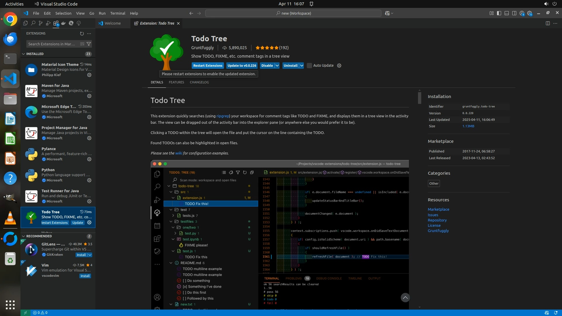The width and height of the screenshot is (562, 316).
Task: Split the editor to the right
Action: (x=548, y=23)
